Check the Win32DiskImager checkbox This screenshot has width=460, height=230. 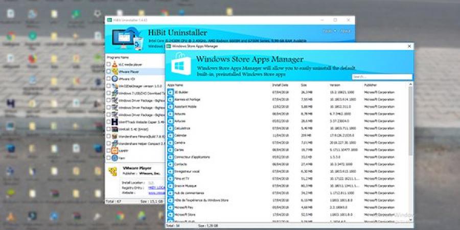pos(108,86)
